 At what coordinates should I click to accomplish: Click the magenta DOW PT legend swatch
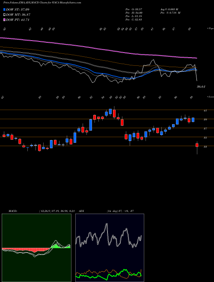(4, 20)
